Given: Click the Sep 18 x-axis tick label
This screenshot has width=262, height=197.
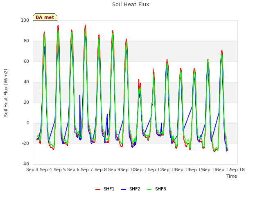Looking at the screenshot, I should [237, 170].
